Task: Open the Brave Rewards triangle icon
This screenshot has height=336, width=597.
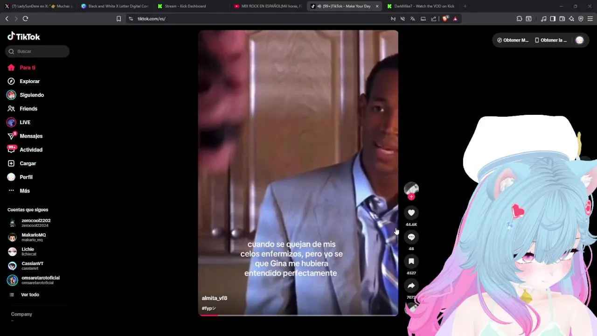Action: [x=455, y=19]
